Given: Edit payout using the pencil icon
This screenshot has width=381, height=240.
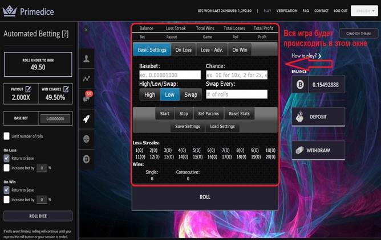Looking at the screenshot, I should (x=28, y=89).
